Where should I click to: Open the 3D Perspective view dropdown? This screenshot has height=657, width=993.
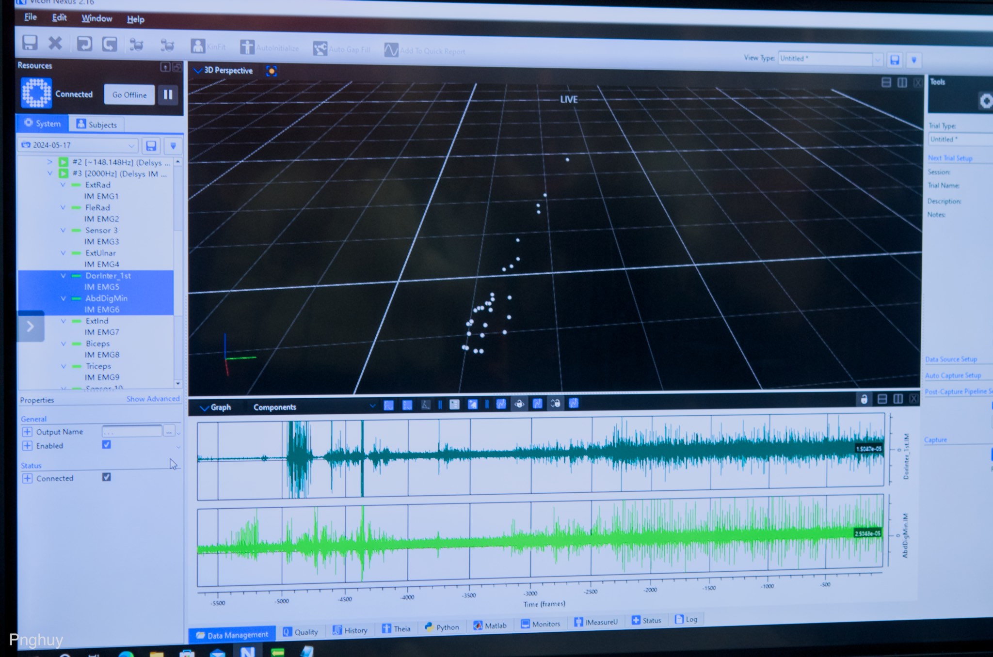(197, 70)
